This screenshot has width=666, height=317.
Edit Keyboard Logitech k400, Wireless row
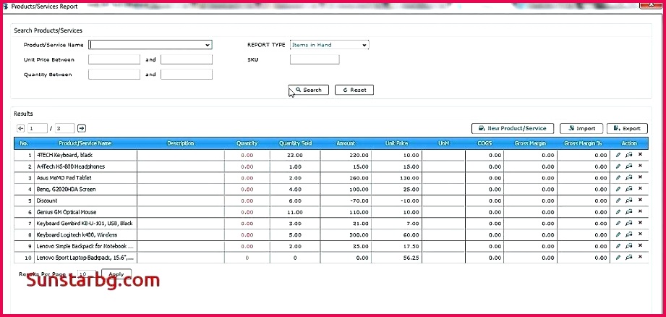click(618, 234)
